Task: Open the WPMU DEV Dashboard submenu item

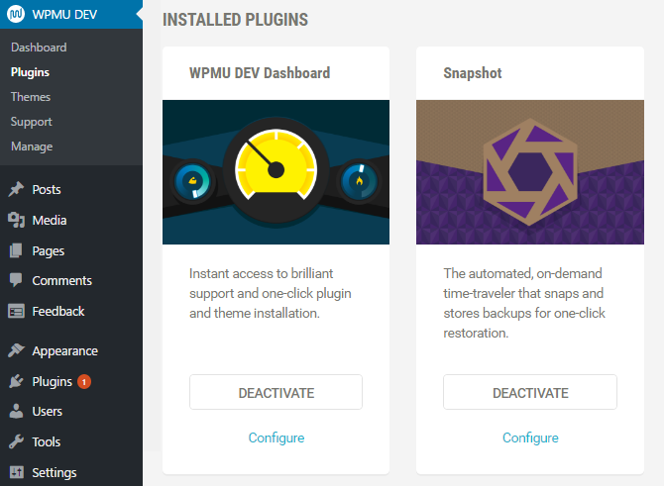Action: pyautogui.click(x=39, y=48)
